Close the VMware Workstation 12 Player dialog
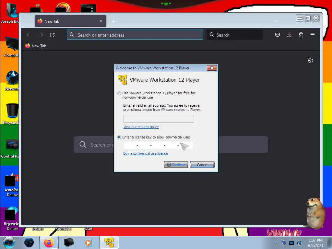The width and height of the screenshot is (332, 249). (212, 68)
